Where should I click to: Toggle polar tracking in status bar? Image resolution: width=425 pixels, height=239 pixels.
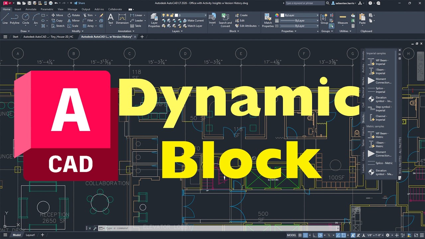tap(320, 235)
